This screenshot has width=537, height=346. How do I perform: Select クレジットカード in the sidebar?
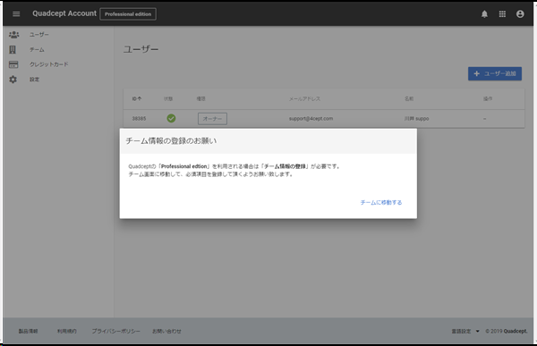point(49,64)
